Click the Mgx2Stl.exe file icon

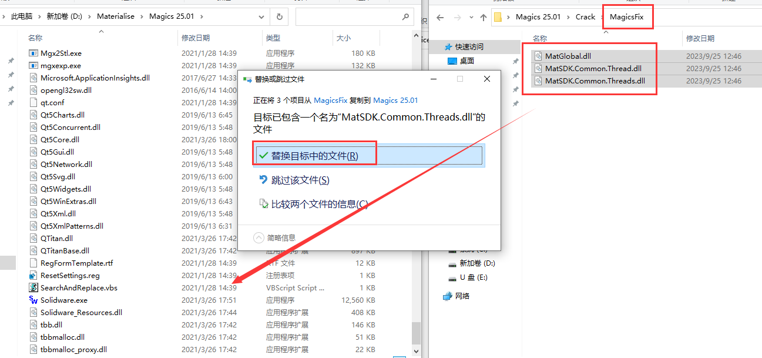(x=33, y=53)
